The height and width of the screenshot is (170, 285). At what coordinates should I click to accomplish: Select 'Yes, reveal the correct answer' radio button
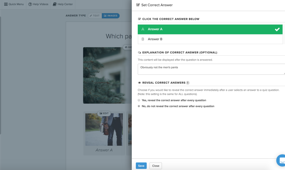click(139, 100)
